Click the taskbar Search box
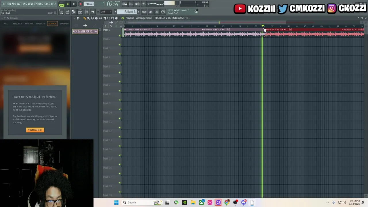 pyautogui.click(x=141, y=202)
